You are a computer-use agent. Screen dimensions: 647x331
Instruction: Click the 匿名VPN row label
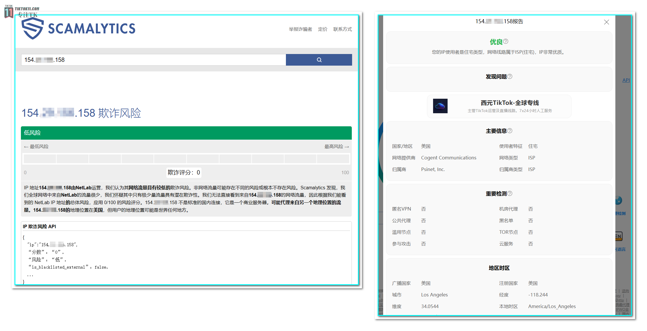point(401,209)
